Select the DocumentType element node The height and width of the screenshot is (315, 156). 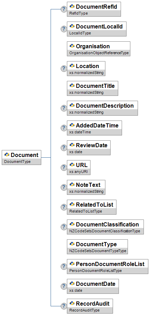[97, 247]
